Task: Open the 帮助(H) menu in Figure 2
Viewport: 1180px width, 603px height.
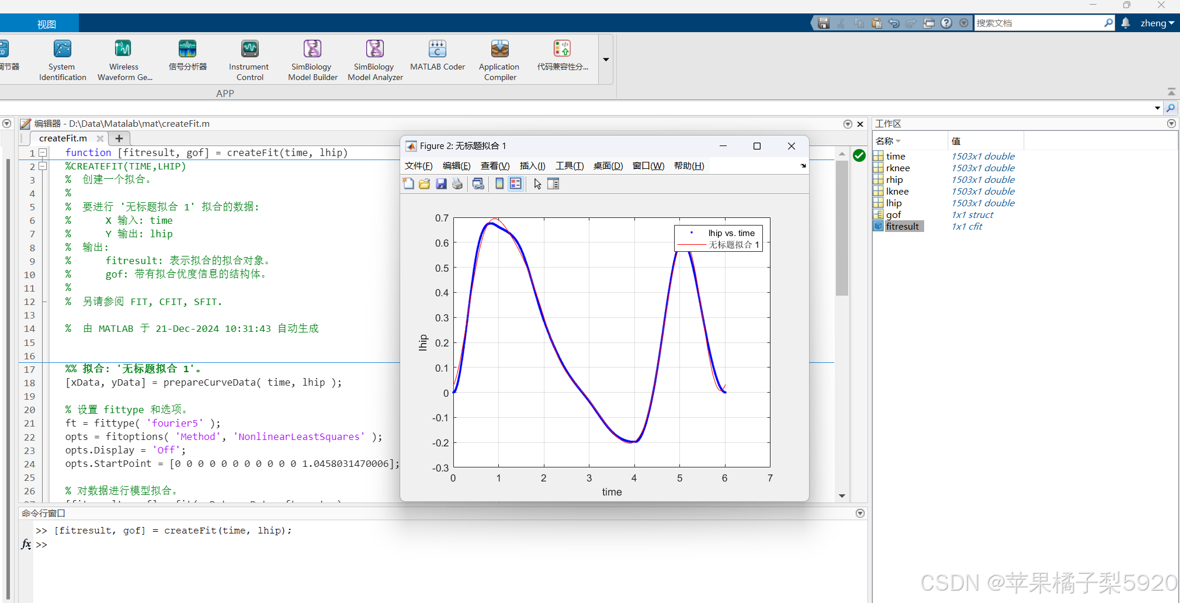Action: [x=689, y=166]
